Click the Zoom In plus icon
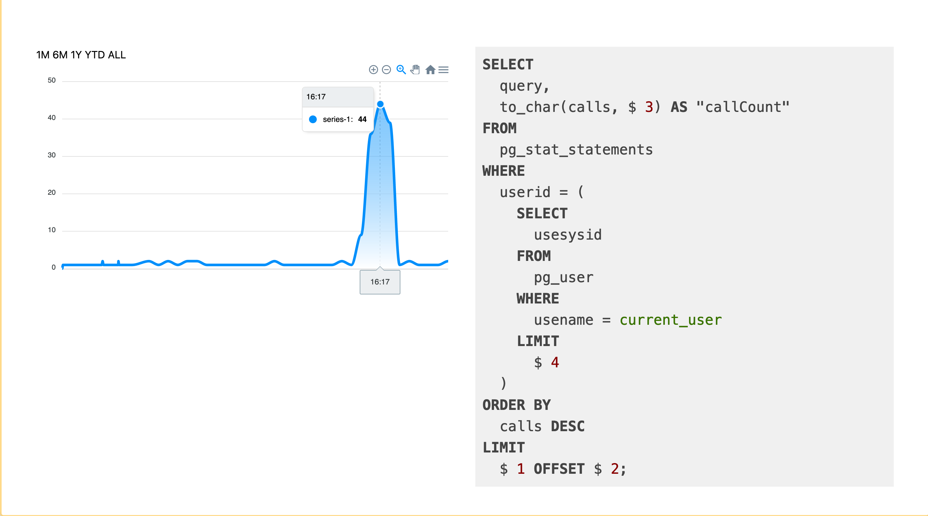The height and width of the screenshot is (516, 928). pyautogui.click(x=373, y=69)
